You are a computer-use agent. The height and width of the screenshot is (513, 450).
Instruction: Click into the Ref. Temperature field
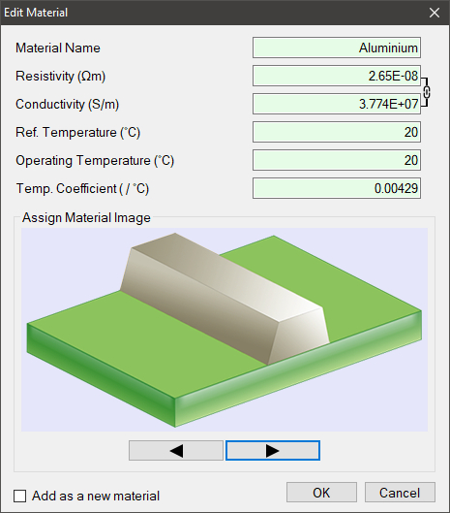pyautogui.click(x=337, y=132)
